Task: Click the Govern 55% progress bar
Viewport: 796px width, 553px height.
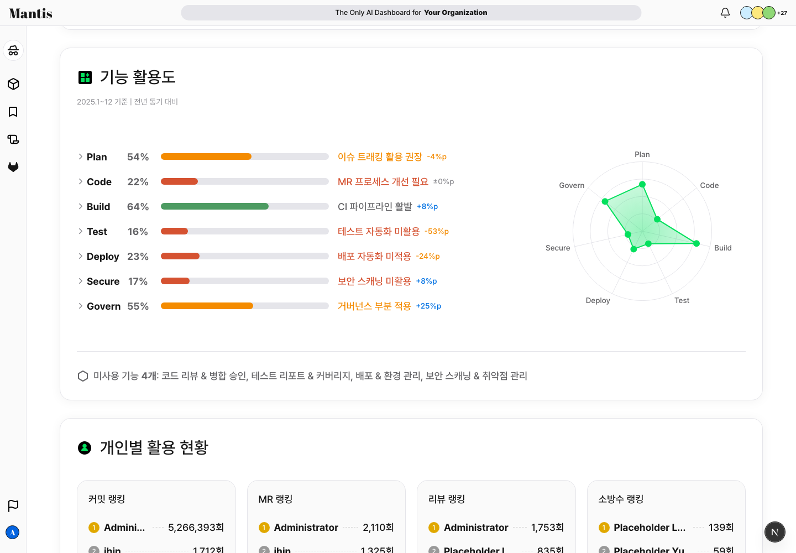Action: (245, 306)
